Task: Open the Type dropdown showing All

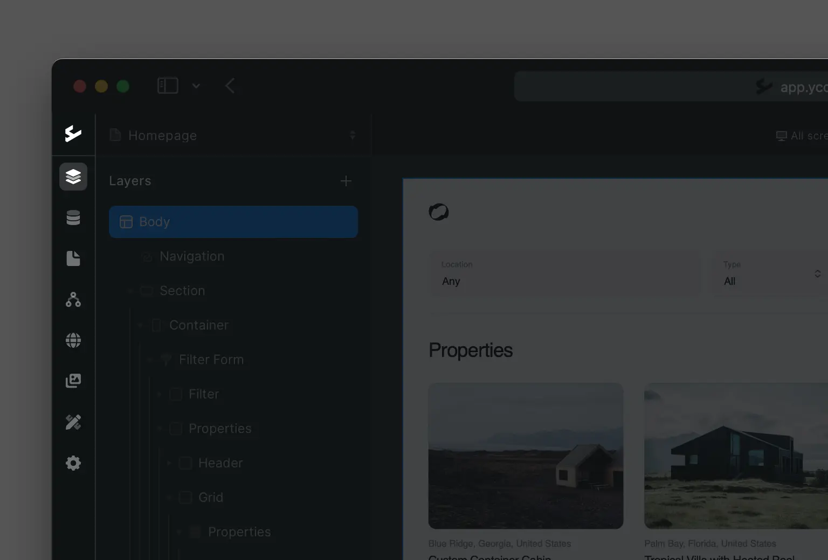Action: 770,274
